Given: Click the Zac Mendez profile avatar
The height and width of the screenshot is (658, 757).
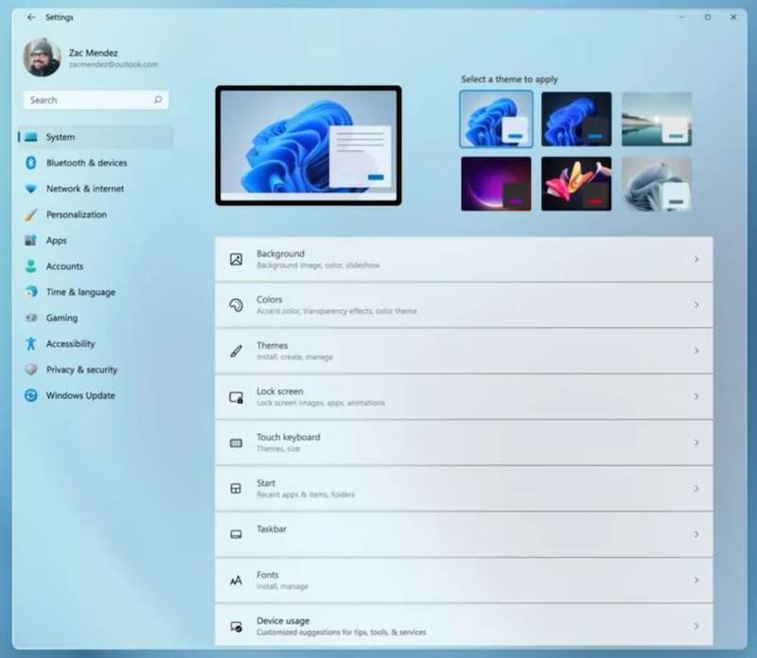Looking at the screenshot, I should tap(42, 58).
